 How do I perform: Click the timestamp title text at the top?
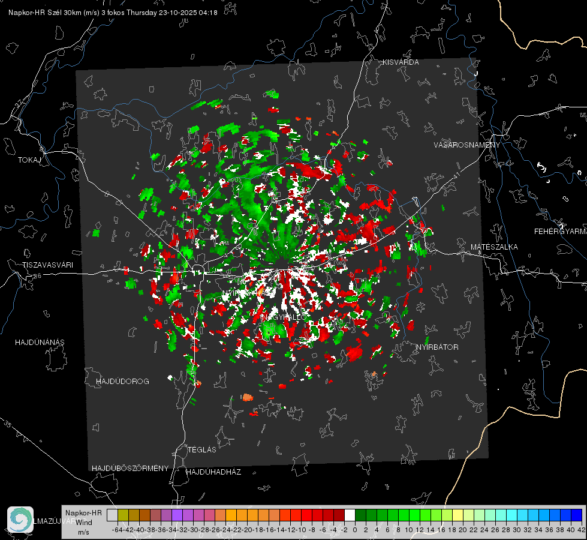[x=113, y=13]
